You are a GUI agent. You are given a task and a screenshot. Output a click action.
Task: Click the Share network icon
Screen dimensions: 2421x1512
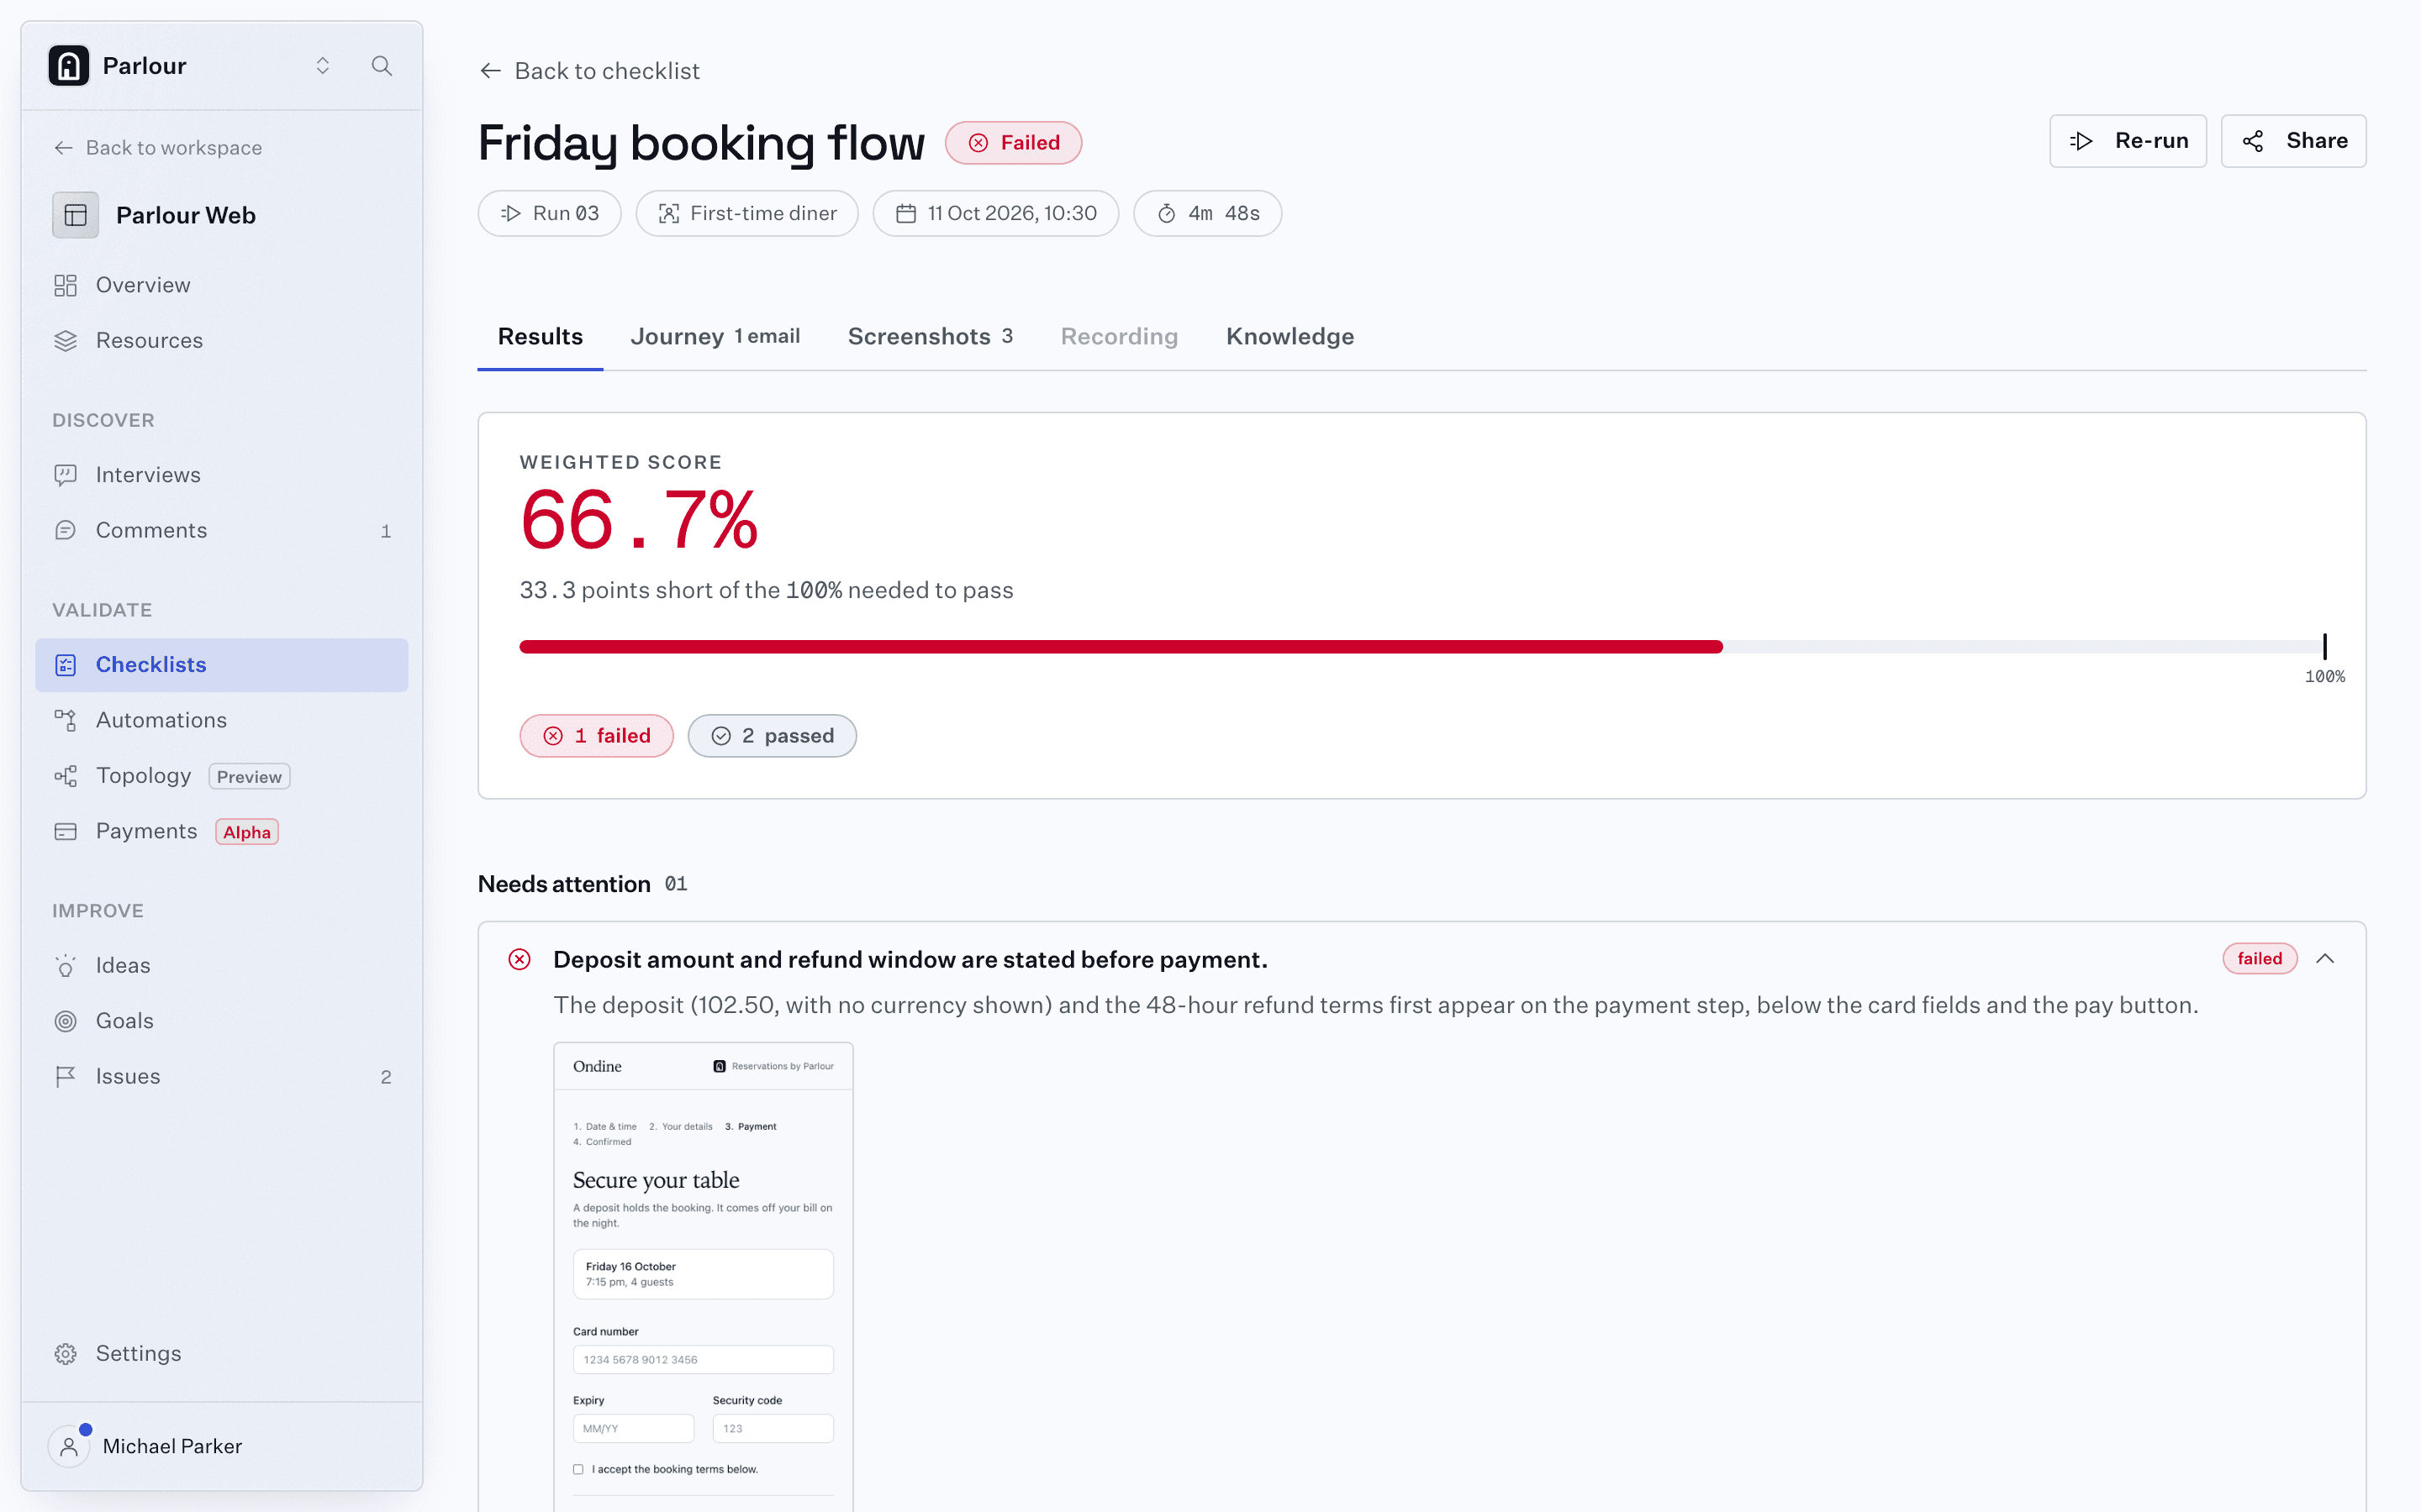coord(2253,141)
